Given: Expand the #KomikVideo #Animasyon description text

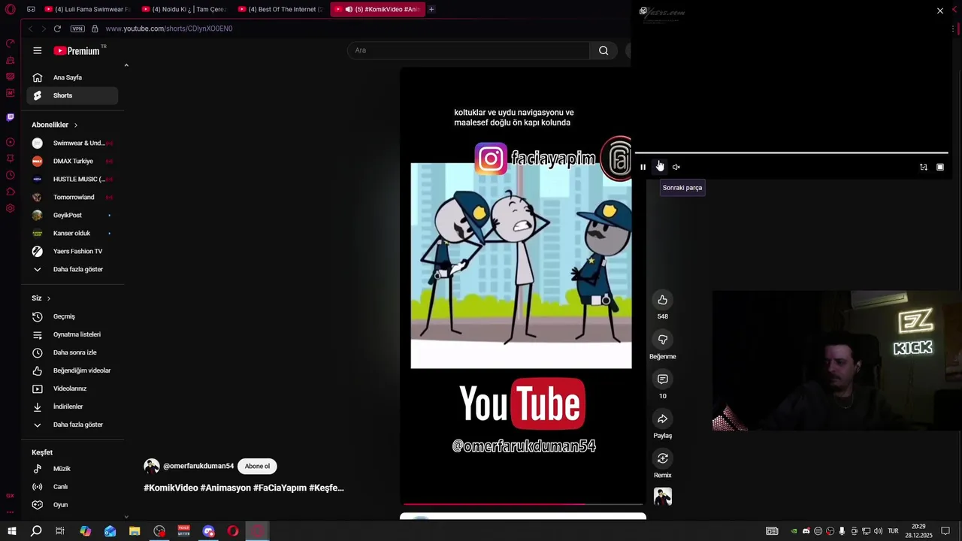Looking at the screenshot, I should point(244,488).
